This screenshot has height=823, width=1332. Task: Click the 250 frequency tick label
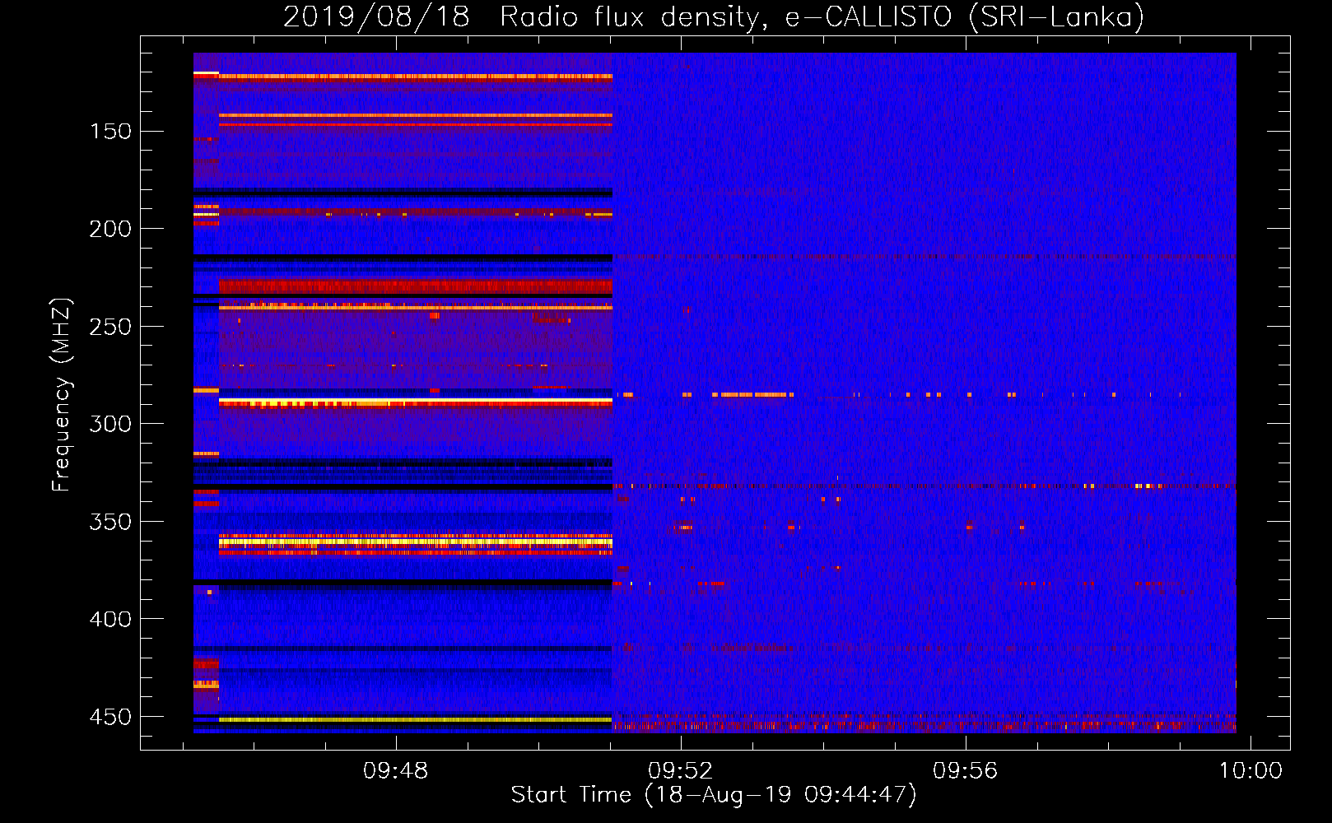[110, 327]
